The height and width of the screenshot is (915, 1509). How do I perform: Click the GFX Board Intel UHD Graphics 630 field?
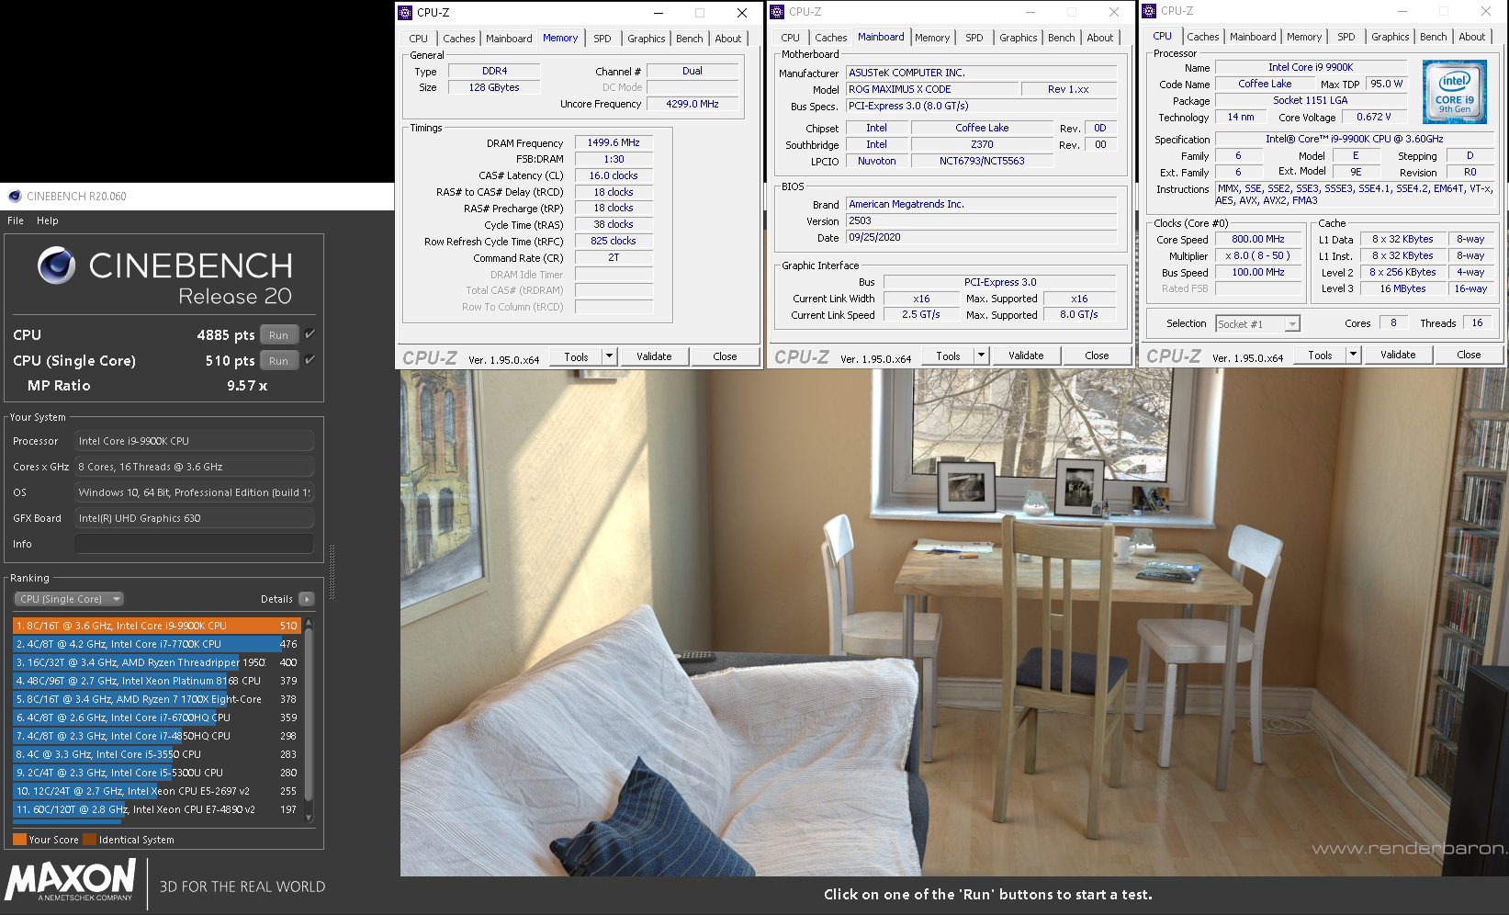(x=194, y=518)
